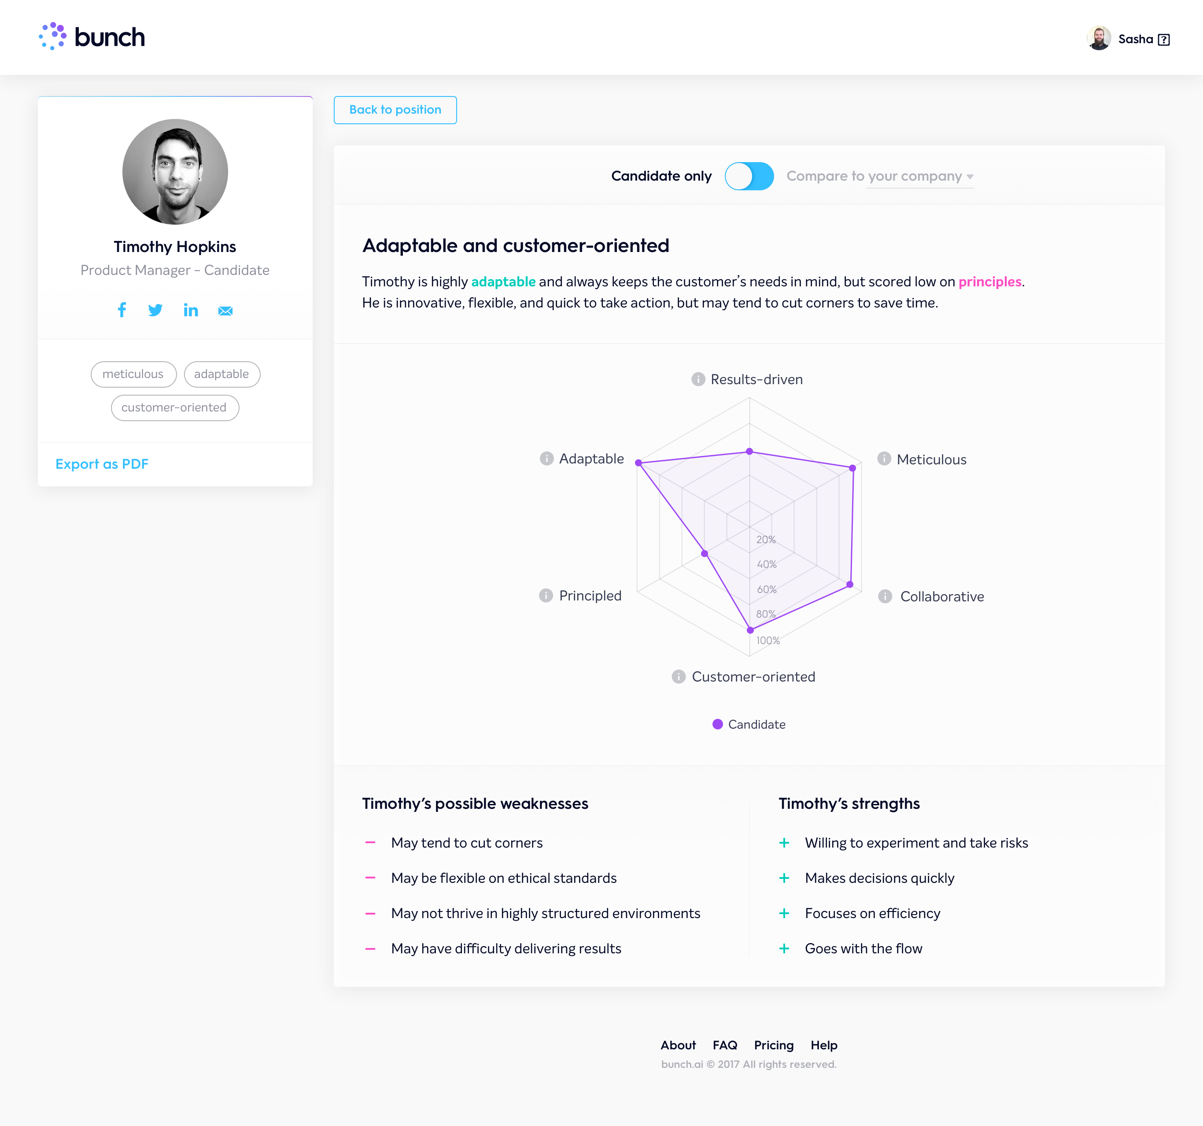Click the email envelope icon
1203x1126 pixels.
(x=225, y=311)
